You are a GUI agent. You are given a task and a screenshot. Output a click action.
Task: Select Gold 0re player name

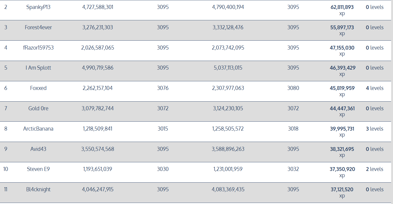pyautogui.click(x=38, y=108)
